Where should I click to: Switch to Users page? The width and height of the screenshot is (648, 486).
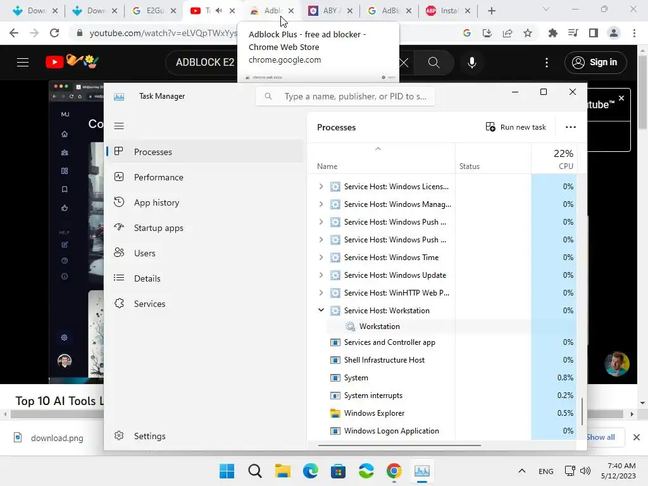[206, 253]
